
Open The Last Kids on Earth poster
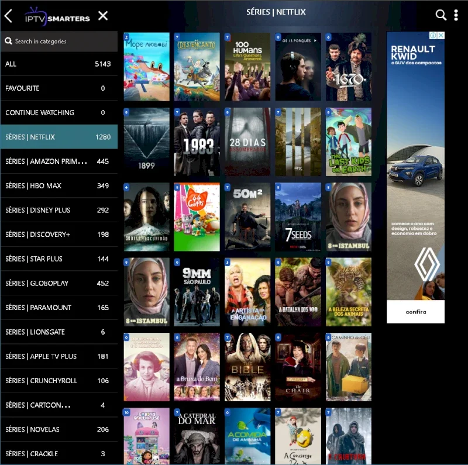349,142
